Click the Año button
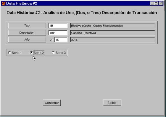166x117 pixels. [x=27, y=39]
